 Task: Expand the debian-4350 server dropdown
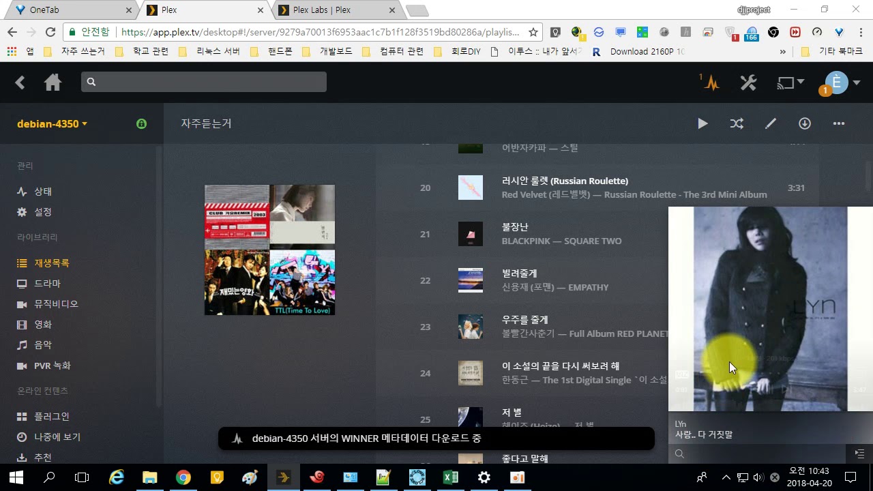[53, 123]
